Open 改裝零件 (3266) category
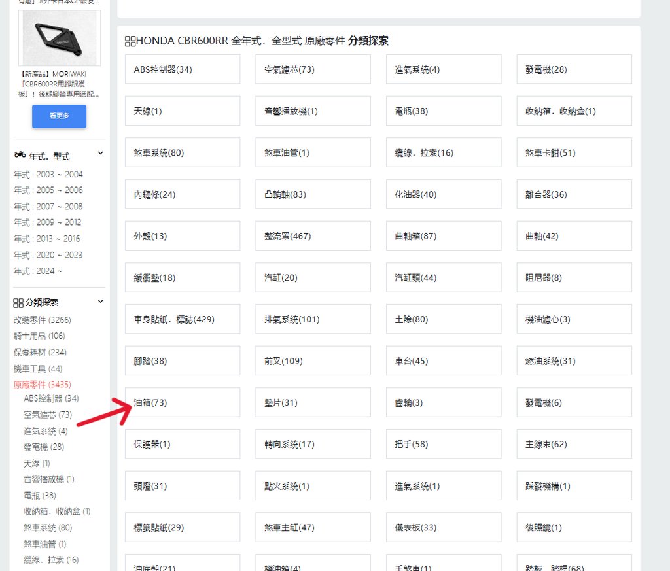Screen dimensions: 670x571 (42, 320)
